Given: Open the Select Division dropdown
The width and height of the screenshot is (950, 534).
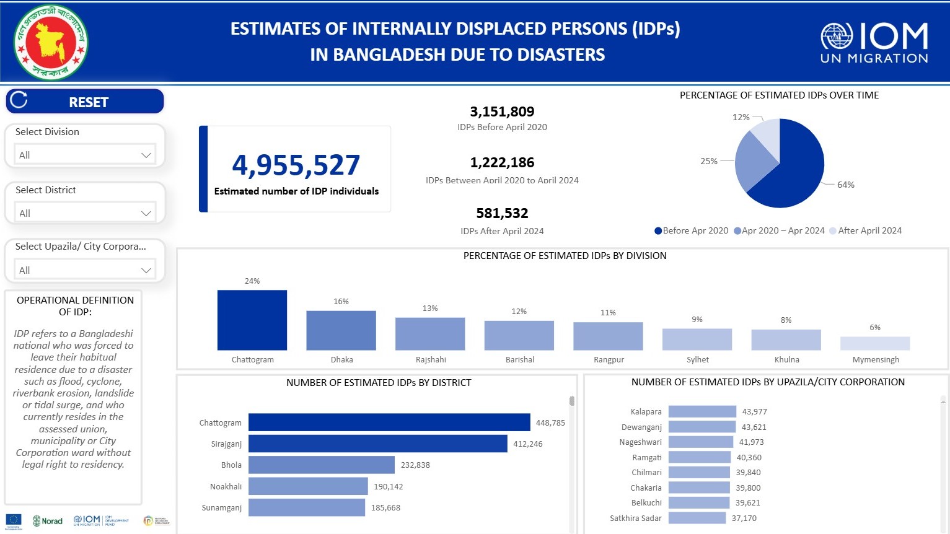Looking at the screenshot, I should click(x=85, y=154).
